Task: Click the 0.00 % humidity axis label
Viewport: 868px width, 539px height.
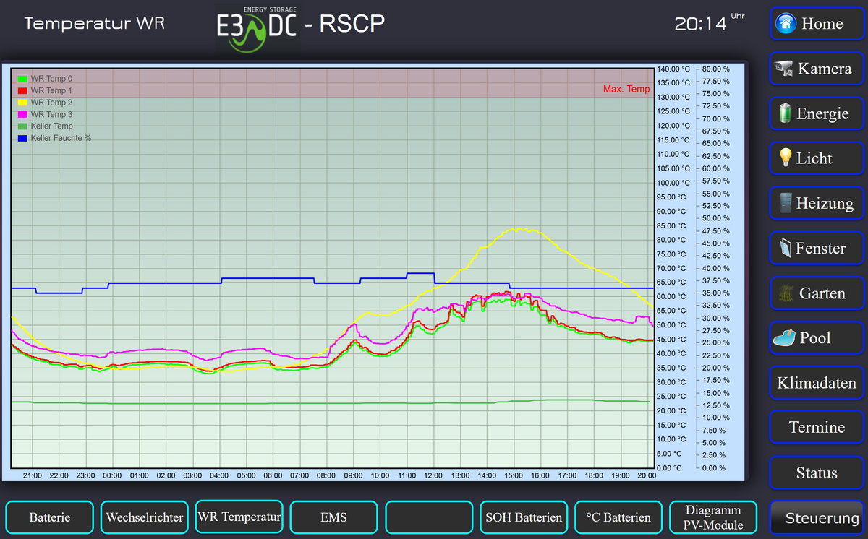Action: click(715, 468)
